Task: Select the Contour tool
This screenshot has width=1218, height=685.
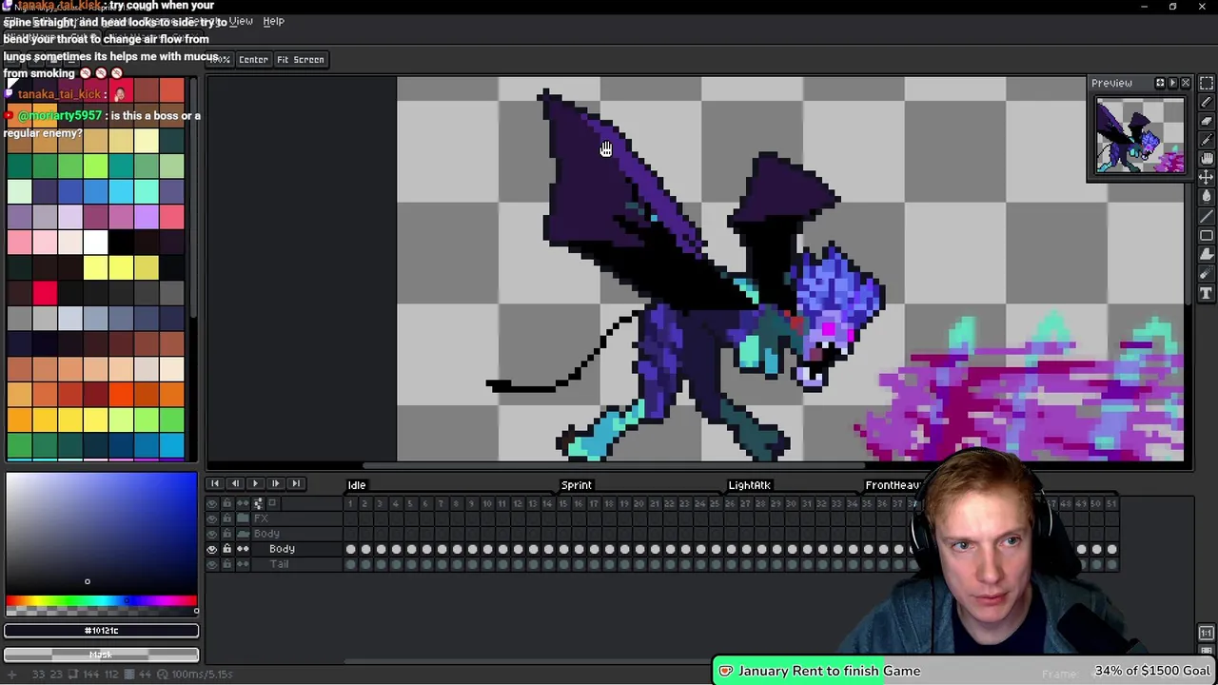Action: pyautogui.click(x=1207, y=254)
